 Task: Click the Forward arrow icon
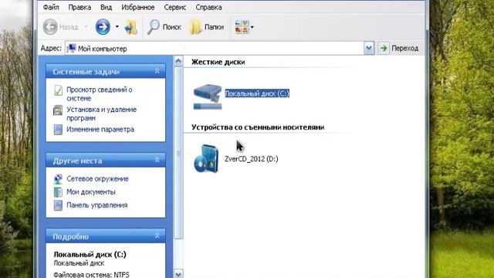coord(103,27)
